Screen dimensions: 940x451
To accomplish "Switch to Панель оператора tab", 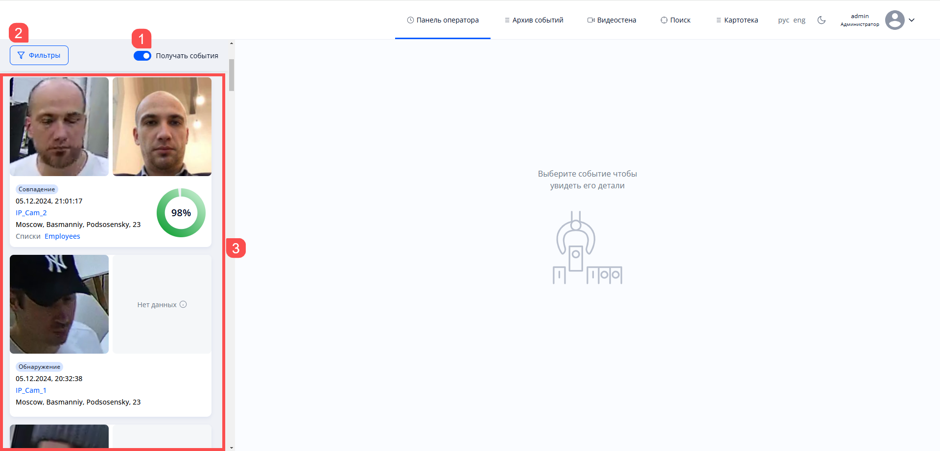I will click(443, 20).
